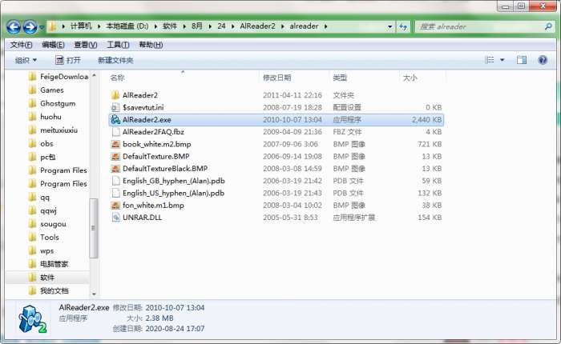Sort by the 大小 column header
The height and width of the screenshot is (344, 561).
(x=410, y=78)
